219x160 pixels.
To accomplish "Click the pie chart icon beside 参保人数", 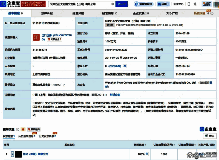I will click(x=125, y=66).
